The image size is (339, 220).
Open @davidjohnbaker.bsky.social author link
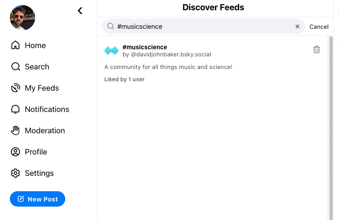point(171,54)
